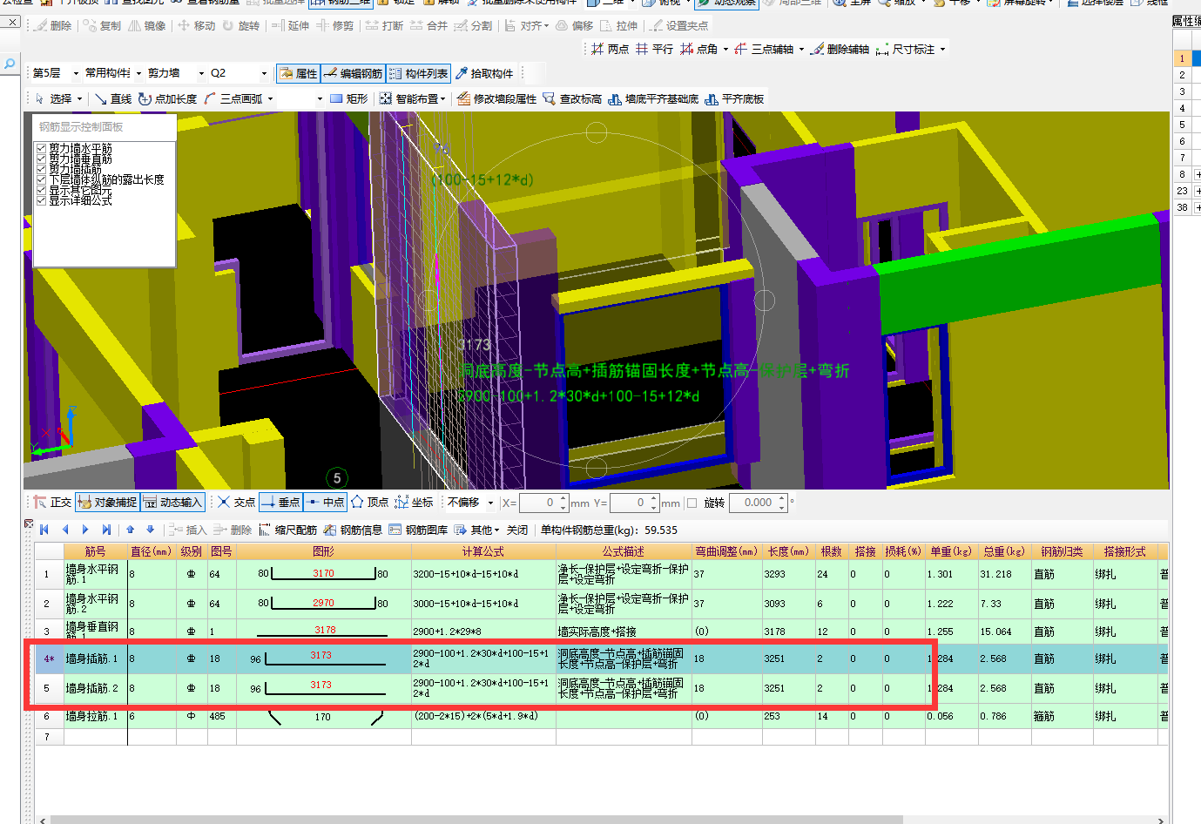Image resolution: width=1201 pixels, height=824 pixels.
Task: Click 尺寸标注 (dimension annotation) tool
Action: point(906,50)
